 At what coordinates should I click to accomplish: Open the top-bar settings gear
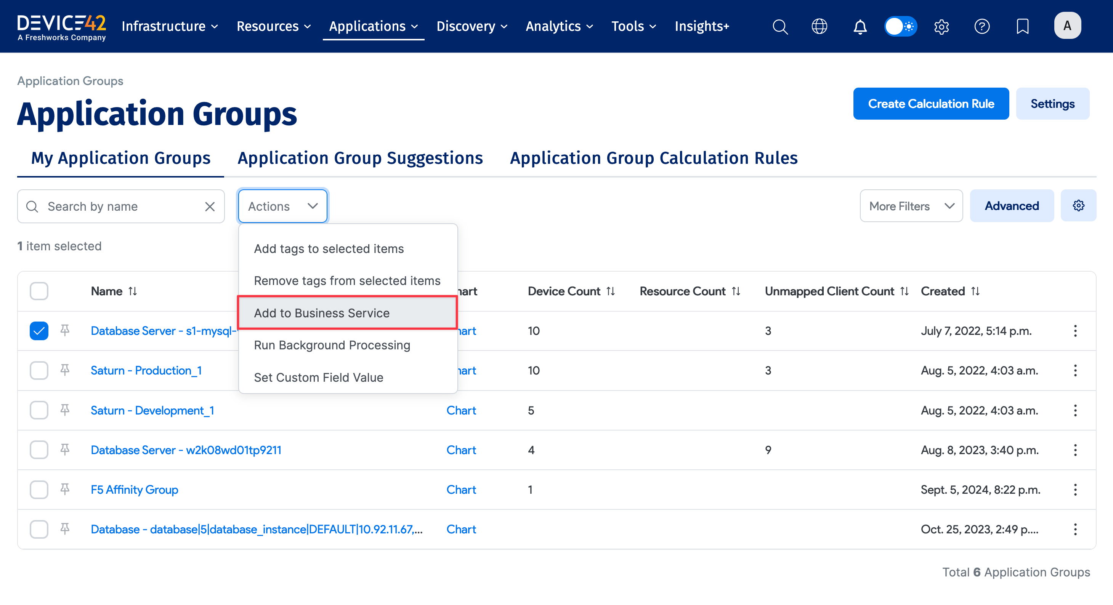[x=941, y=26]
